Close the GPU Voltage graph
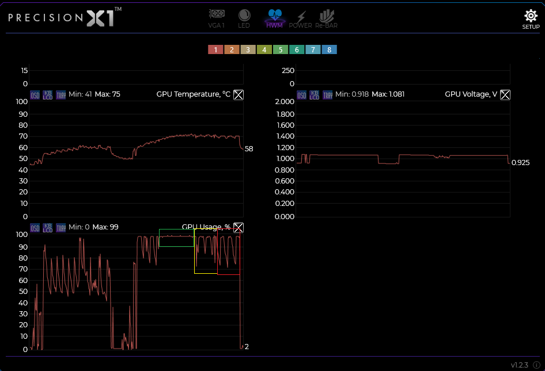Image resolution: width=545 pixels, height=371 pixels. pos(505,94)
